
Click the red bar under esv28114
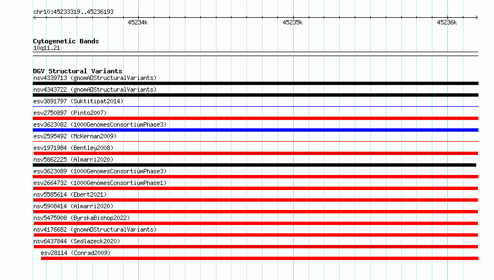coord(260,258)
